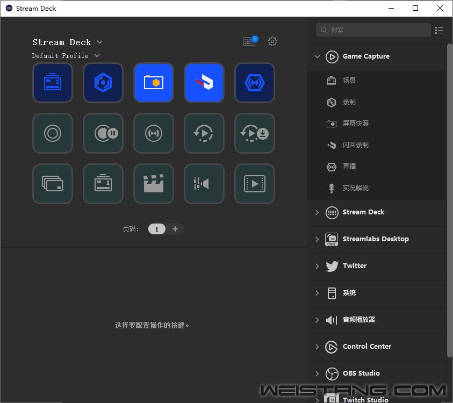Open the settings gear icon

[272, 41]
